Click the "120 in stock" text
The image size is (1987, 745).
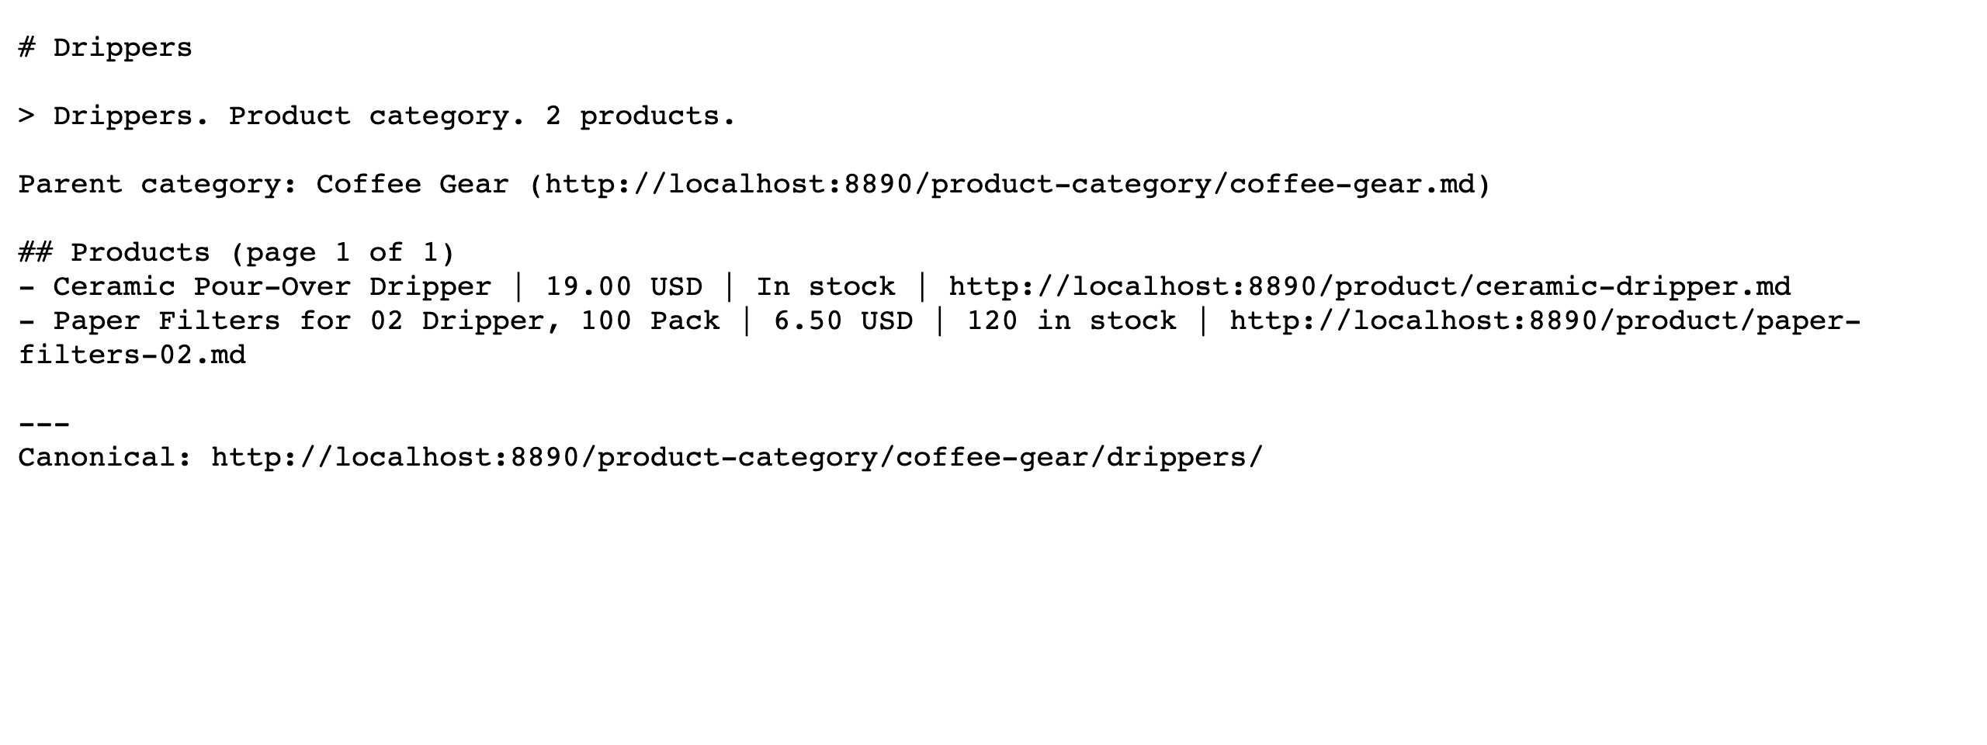pos(1071,321)
